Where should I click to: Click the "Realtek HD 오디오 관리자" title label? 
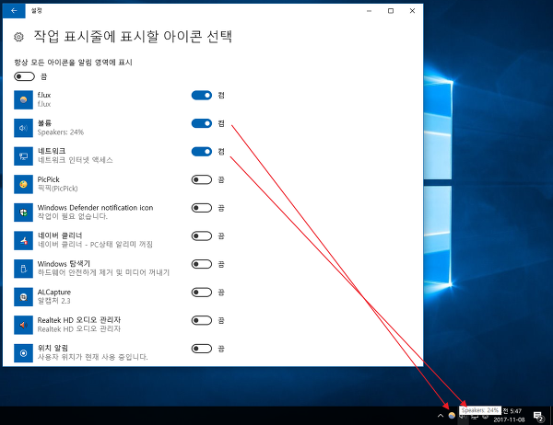click(x=79, y=320)
